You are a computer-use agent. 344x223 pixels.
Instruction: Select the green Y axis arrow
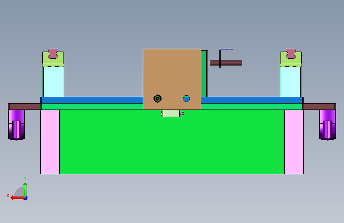pos(25,190)
